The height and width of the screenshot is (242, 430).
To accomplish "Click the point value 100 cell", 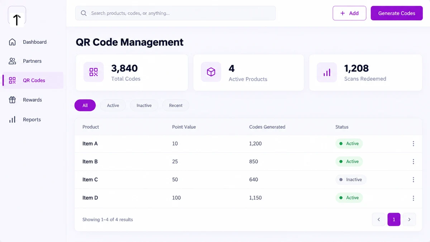I will click(176, 198).
